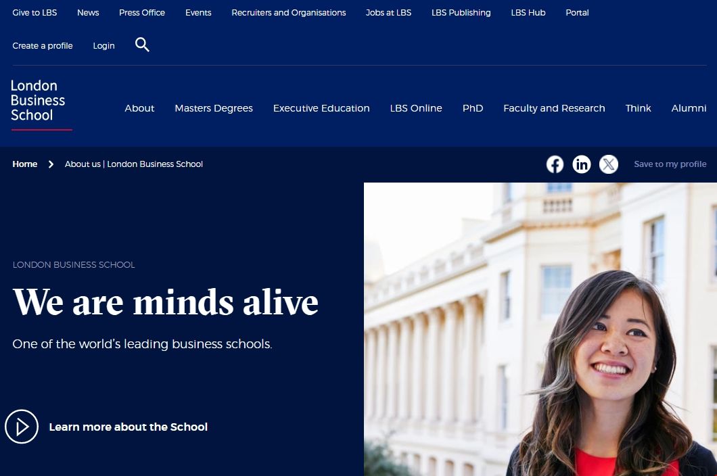Click the Login link
Image resolution: width=717 pixels, height=476 pixels.
pyautogui.click(x=103, y=46)
